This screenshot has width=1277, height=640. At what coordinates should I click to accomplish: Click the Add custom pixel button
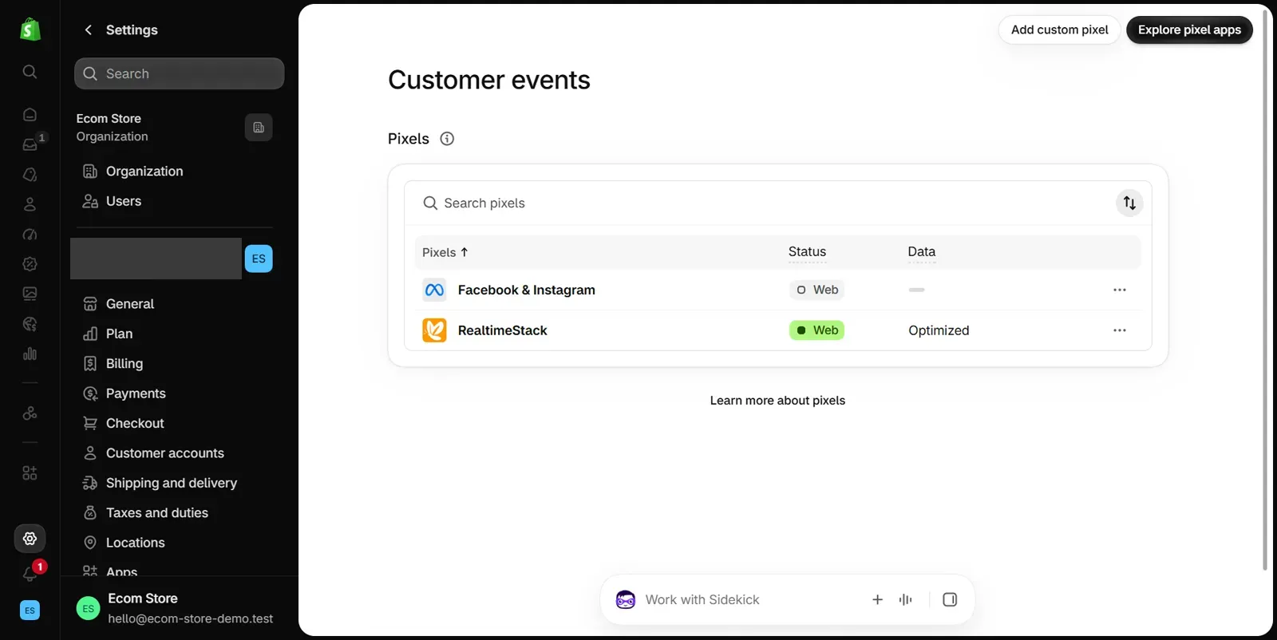[1059, 30]
